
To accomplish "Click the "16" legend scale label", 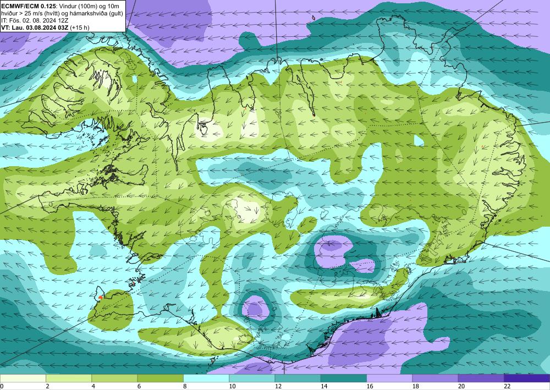I will (370, 386).
